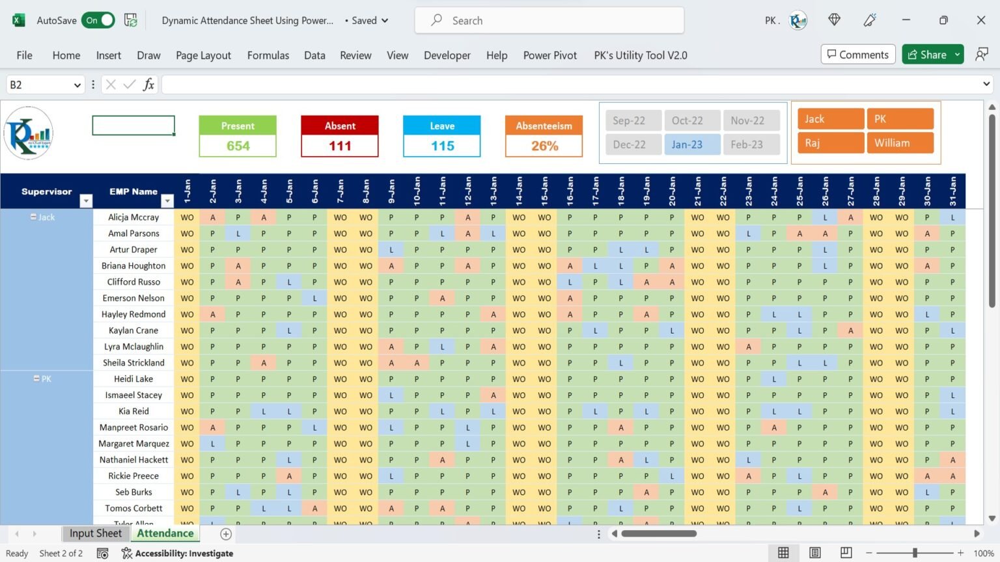Switch to Page Layout view icon

tap(814, 553)
